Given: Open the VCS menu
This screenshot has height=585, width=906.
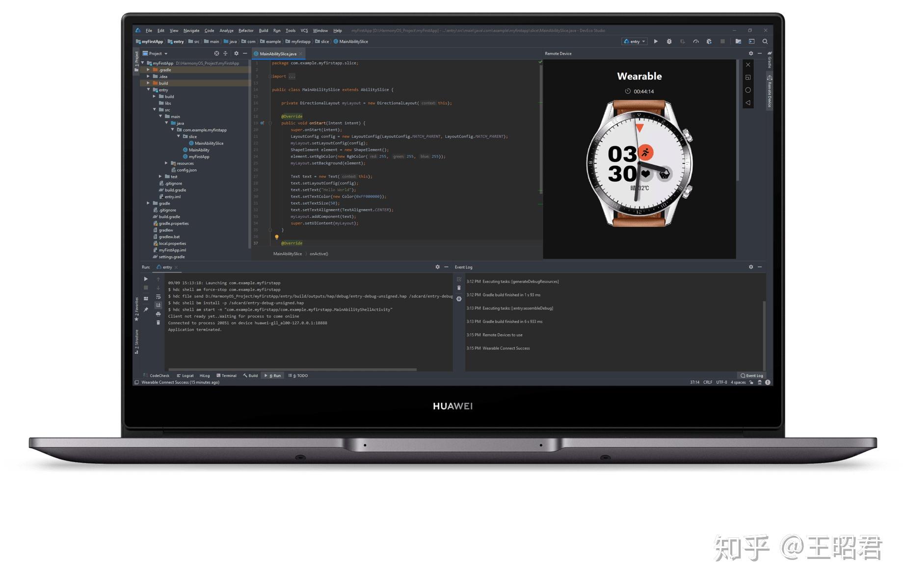Looking at the screenshot, I should pyautogui.click(x=304, y=30).
